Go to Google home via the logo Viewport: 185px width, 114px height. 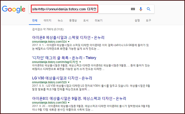coord(14,9)
